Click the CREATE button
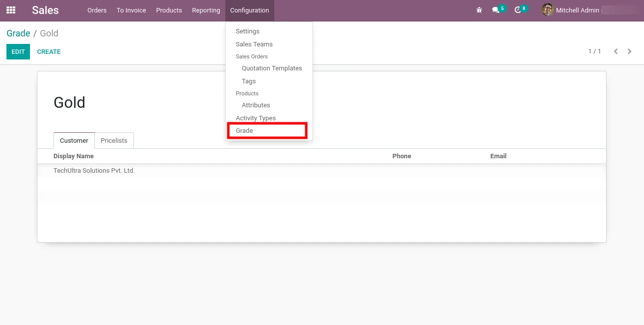644x325 pixels. [x=49, y=51]
